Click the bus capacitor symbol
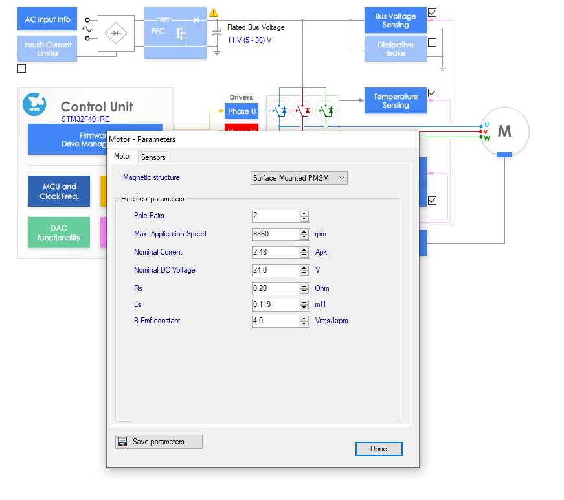 tap(217, 33)
